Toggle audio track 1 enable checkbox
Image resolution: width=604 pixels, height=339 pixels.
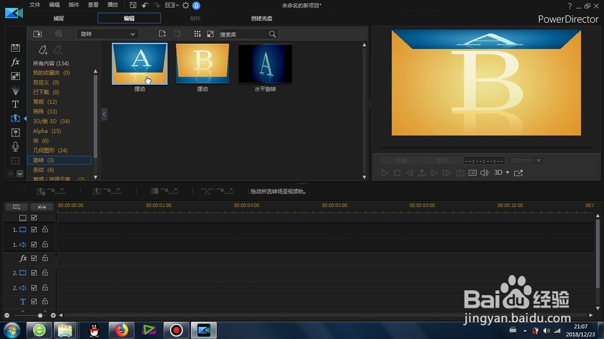[x=34, y=244]
